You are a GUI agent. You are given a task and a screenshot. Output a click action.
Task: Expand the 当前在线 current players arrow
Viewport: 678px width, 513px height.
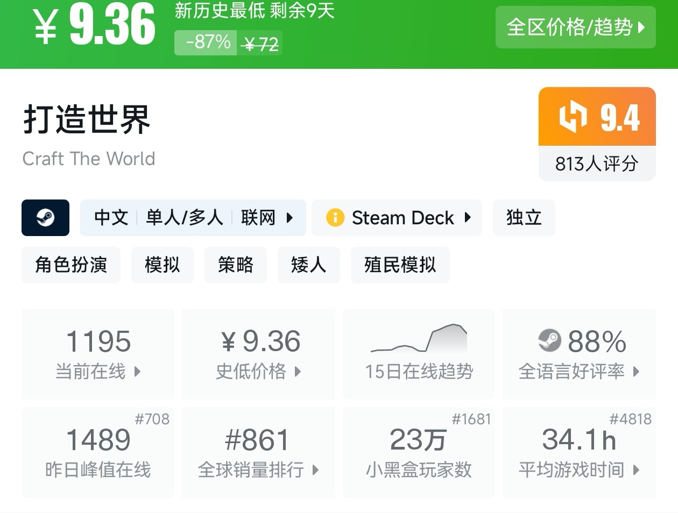137,372
